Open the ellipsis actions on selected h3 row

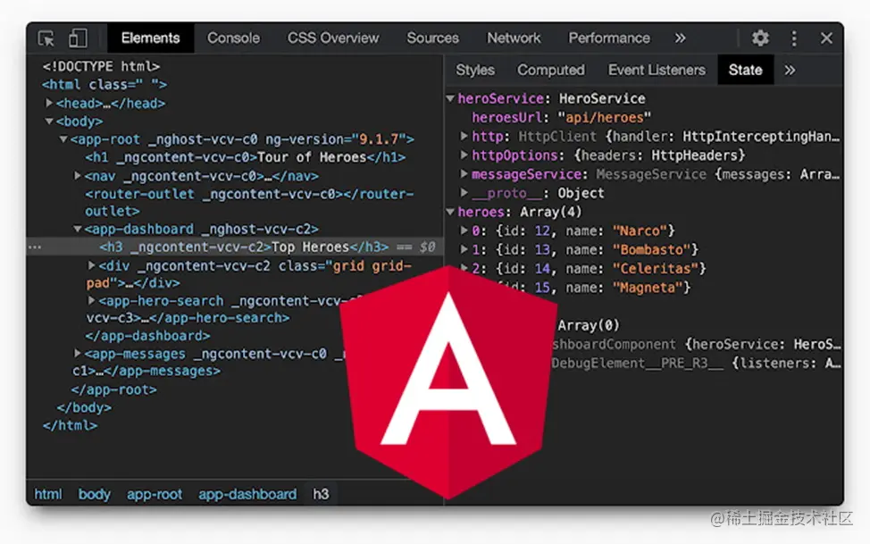(35, 247)
